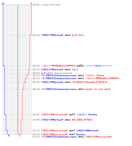Click victim [+DSC+]*Markus* at 27:01
Image resolution: width=132 pixels, height=146 pixels.
point(87,131)
